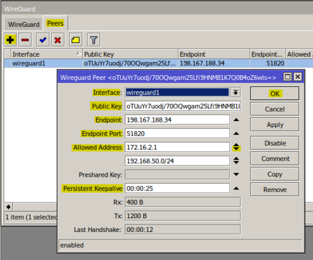Click the Apply button
The width and height of the screenshot is (313, 260).
point(275,124)
